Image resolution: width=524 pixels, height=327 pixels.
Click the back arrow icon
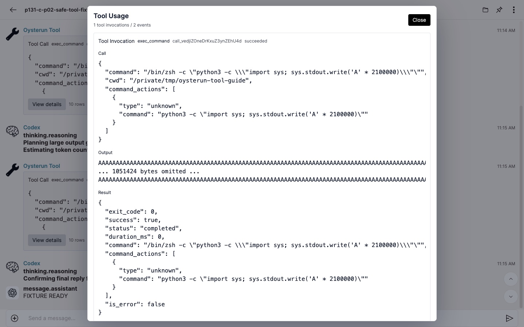tap(13, 10)
